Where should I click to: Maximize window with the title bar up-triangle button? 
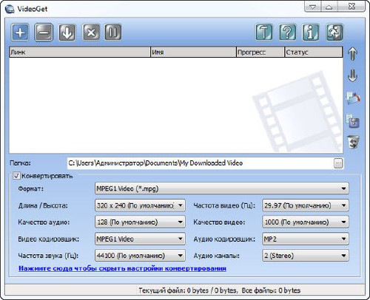(x=329, y=7)
